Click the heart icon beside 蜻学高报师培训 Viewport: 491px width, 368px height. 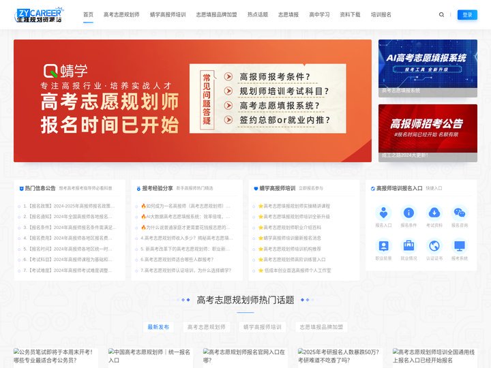256,189
